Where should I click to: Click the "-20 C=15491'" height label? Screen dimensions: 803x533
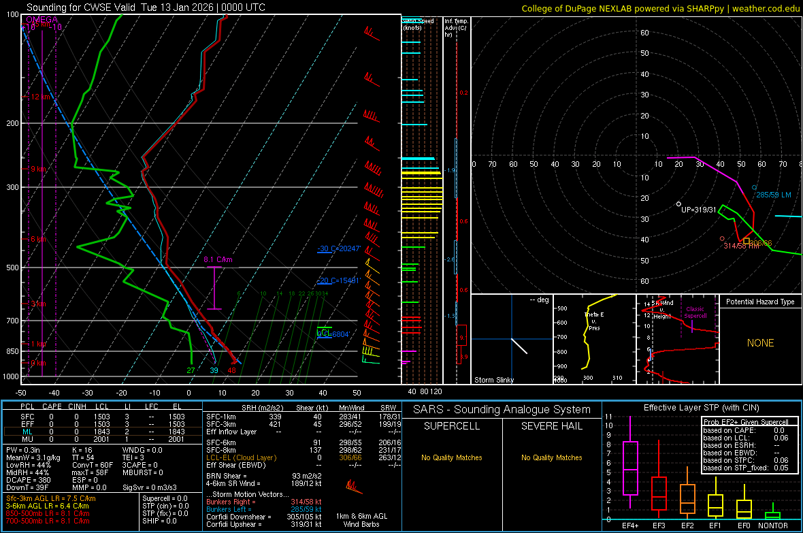pos(339,281)
